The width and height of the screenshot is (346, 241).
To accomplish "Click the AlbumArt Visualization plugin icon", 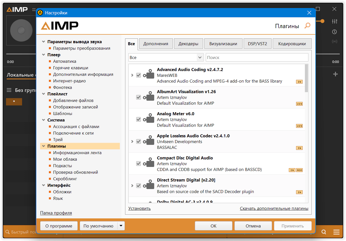I will tap(149, 96).
